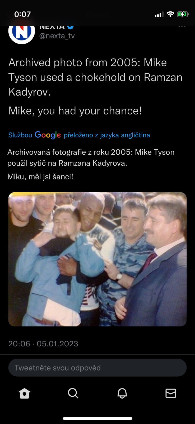The width and height of the screenshot is (195, 424).
Task: Tap the Google translation attribution link
Action: tap(79, 135)
